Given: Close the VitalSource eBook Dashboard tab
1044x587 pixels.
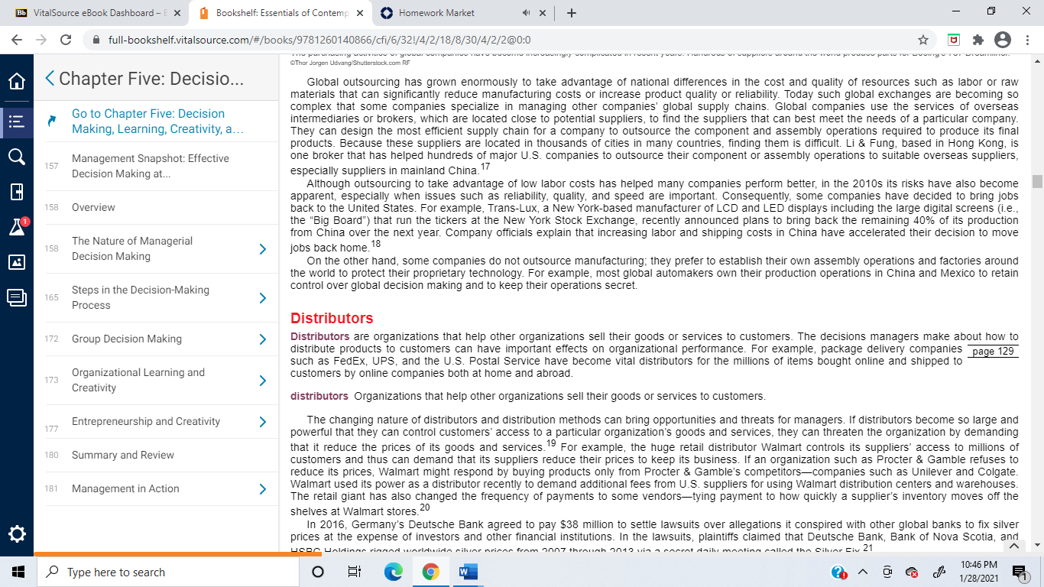Looking at the screenshot, I should pyautogui.click(x=177, y=13).
